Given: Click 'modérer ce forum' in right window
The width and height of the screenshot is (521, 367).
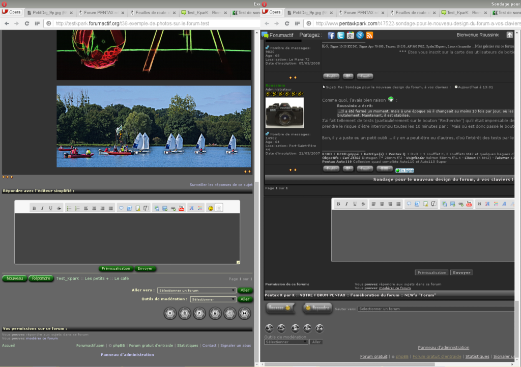Looking at the screenshot, I should (x=395, y=288).
